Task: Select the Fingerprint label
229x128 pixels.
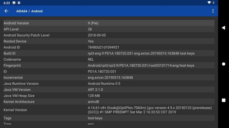Action: point(12,65)
